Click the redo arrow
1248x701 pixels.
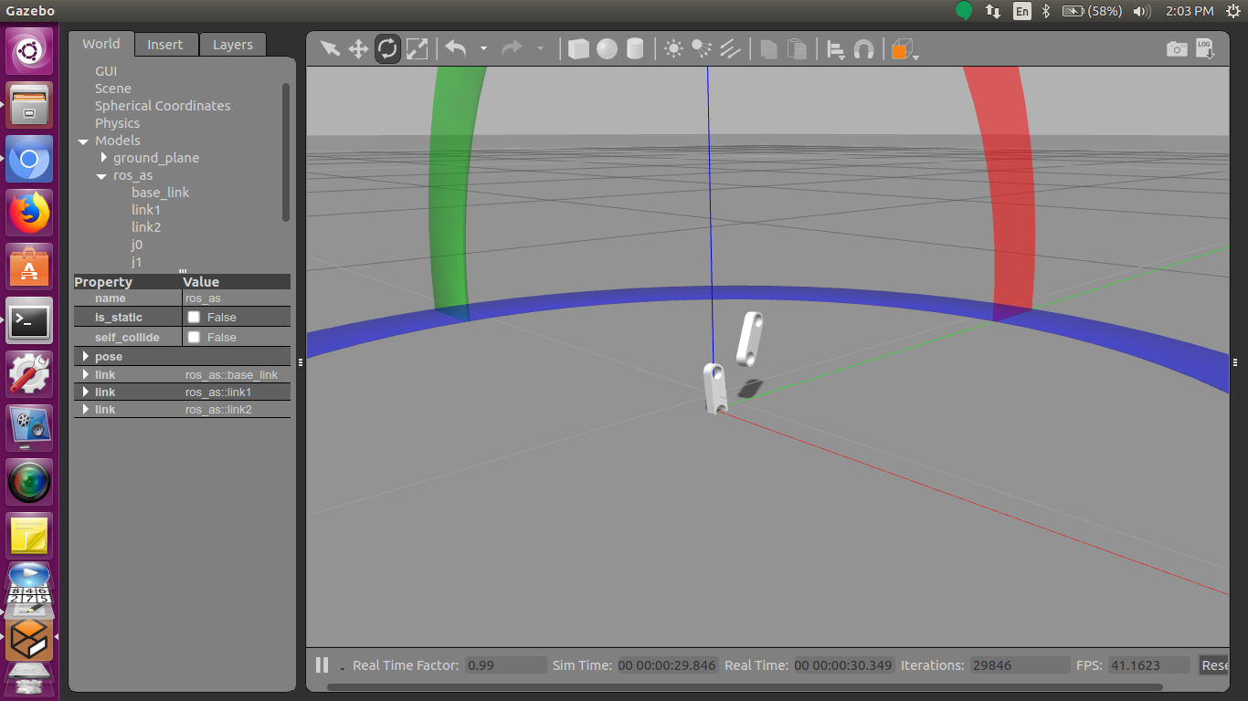point(512,48)
